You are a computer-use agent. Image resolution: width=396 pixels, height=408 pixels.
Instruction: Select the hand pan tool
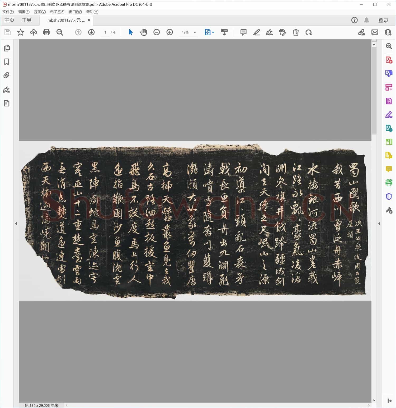tap(144, 32)
